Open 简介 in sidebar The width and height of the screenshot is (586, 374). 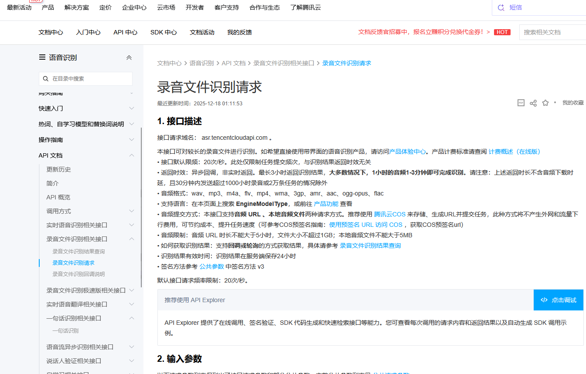coord(52,183)
